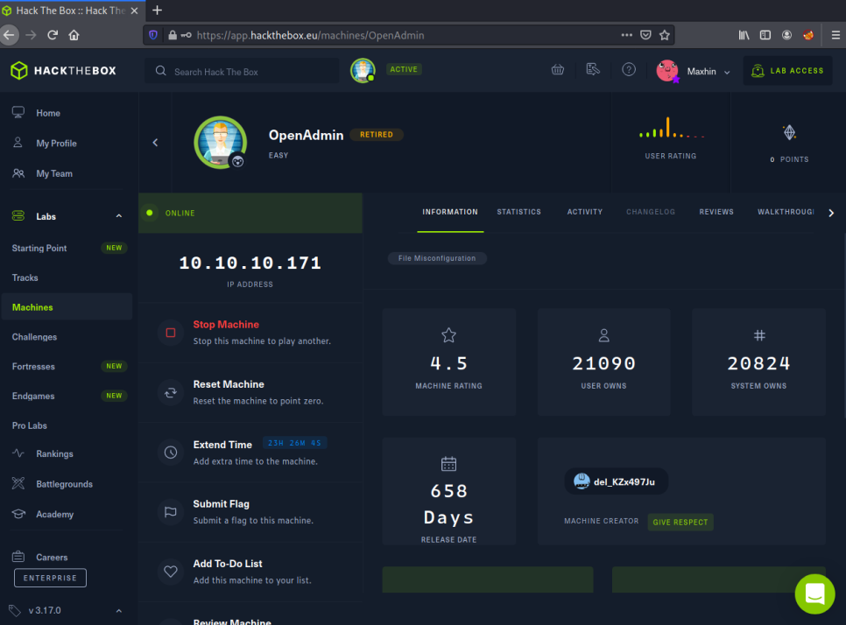The width and height of the screenshot is (846, 625).
Task: Click the Add To-Do List heart icon
Action: click(x=171, y=572)
